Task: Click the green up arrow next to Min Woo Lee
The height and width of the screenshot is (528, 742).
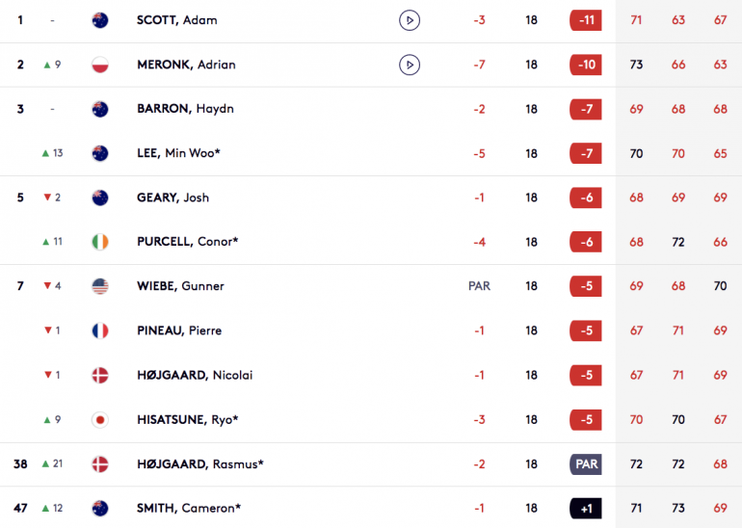Action: tap(46, 153)
